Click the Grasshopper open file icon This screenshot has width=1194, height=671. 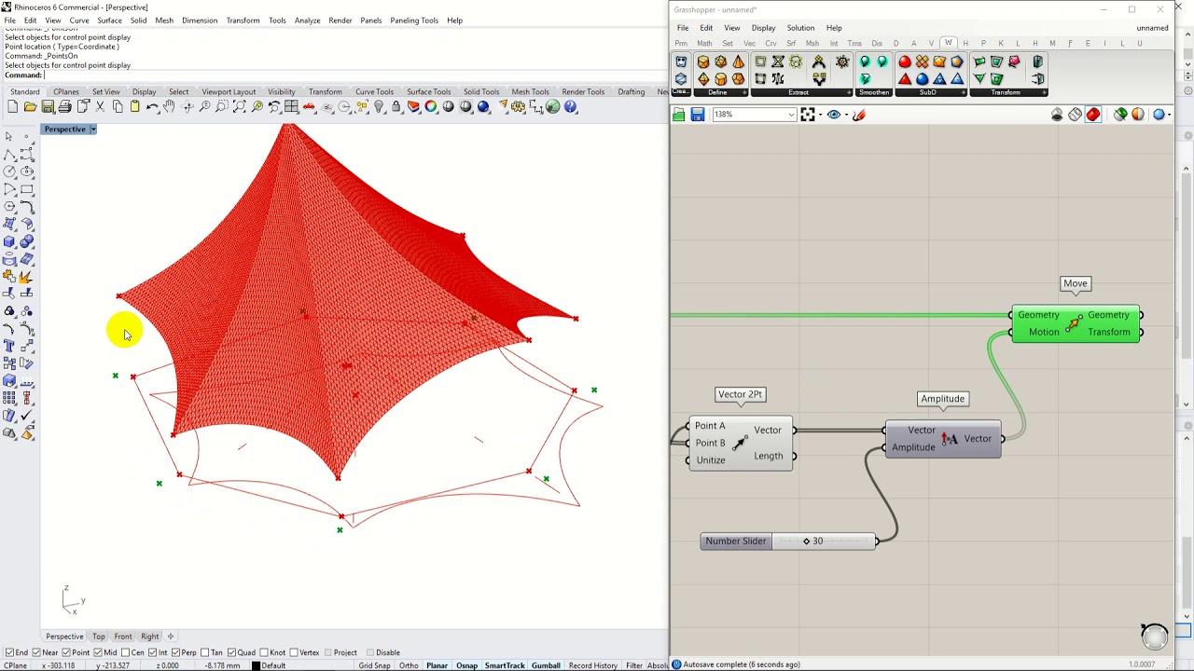tap(678, 115)
